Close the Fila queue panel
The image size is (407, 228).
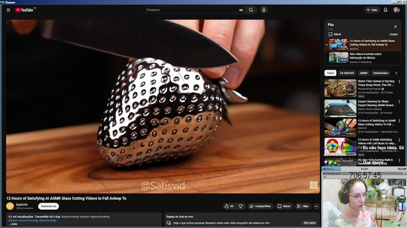(395, 27)
